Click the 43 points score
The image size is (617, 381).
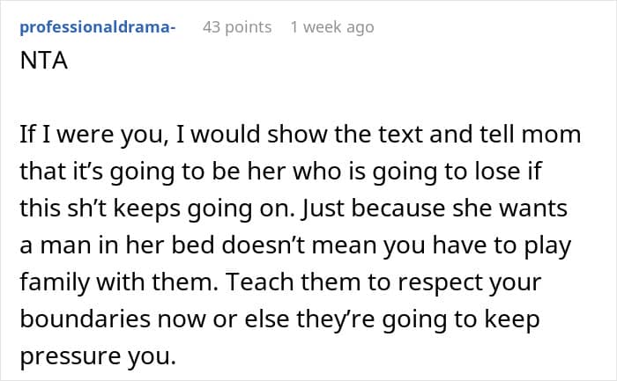point(237,27)
